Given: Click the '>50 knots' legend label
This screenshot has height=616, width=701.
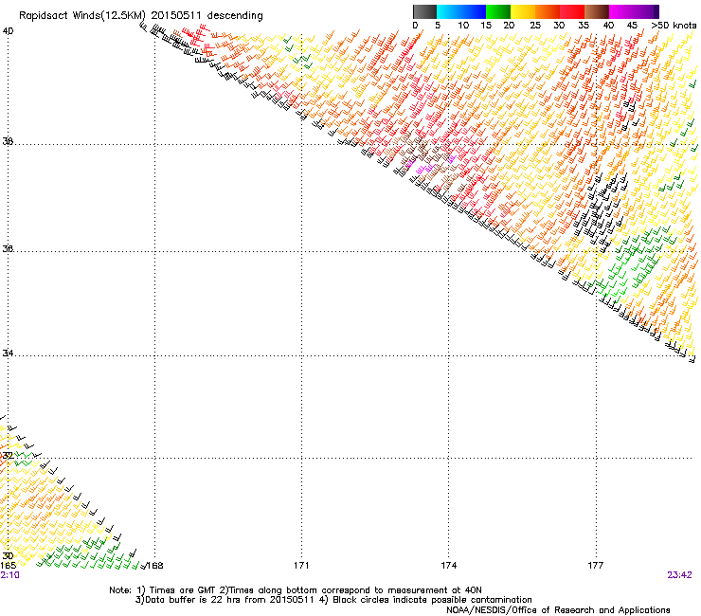Looking at the screenshot, I should 674,26.
